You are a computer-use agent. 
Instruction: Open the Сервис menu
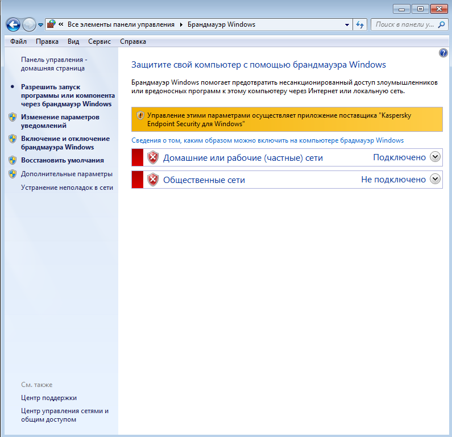pos(99,41)
